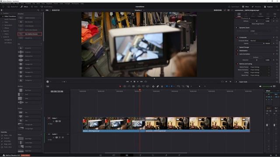Enable the Super Scale section switch
Image resolution: width=280 pixels, height=157 pixels.
tap(237, 82)
